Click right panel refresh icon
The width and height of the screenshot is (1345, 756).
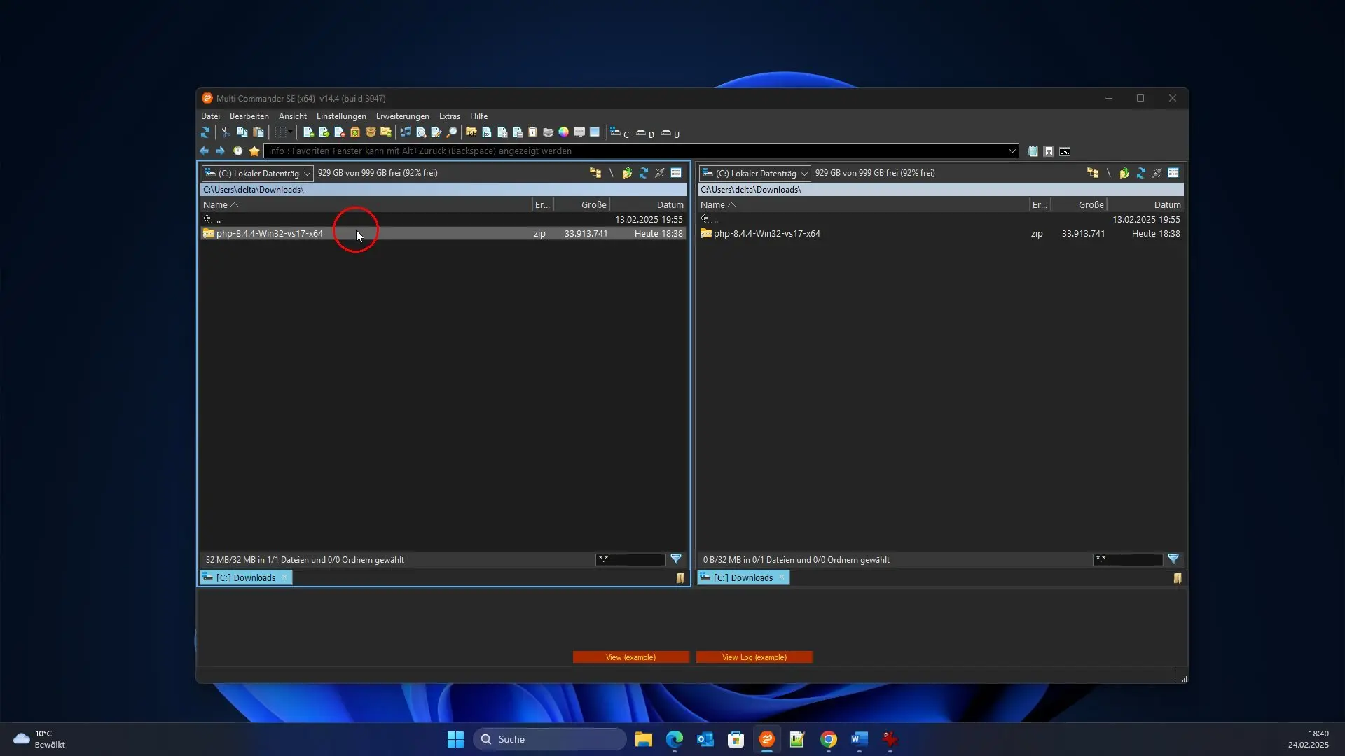(x=1140, y=173)
